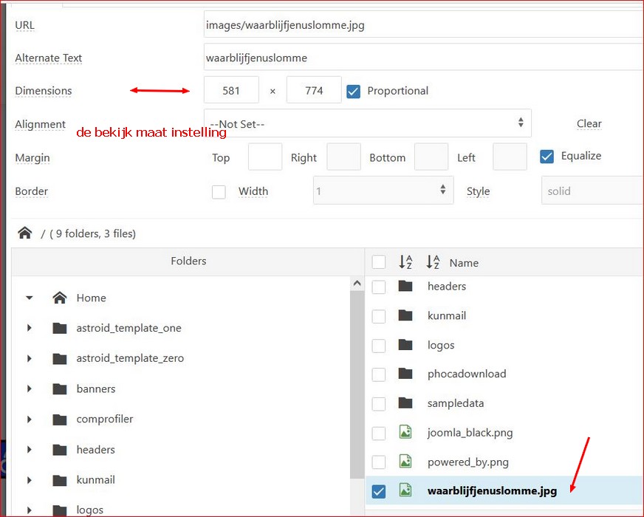Click the joomla_black.png image file icon

(x=405, y=433)
